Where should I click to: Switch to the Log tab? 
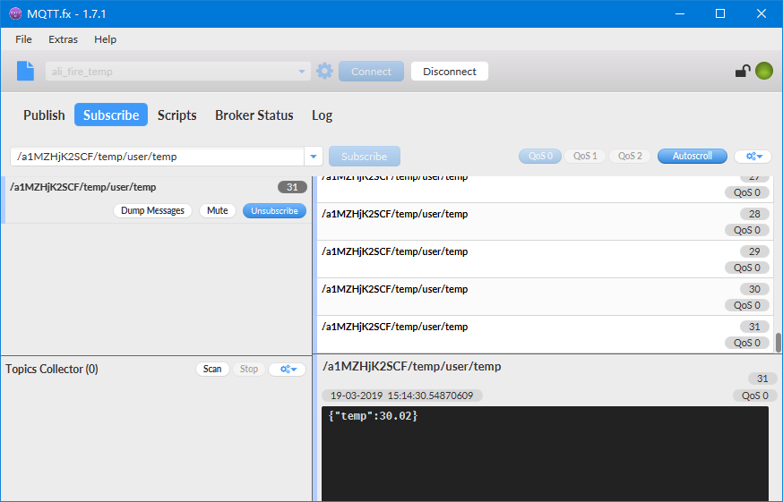tap(323, 115)
